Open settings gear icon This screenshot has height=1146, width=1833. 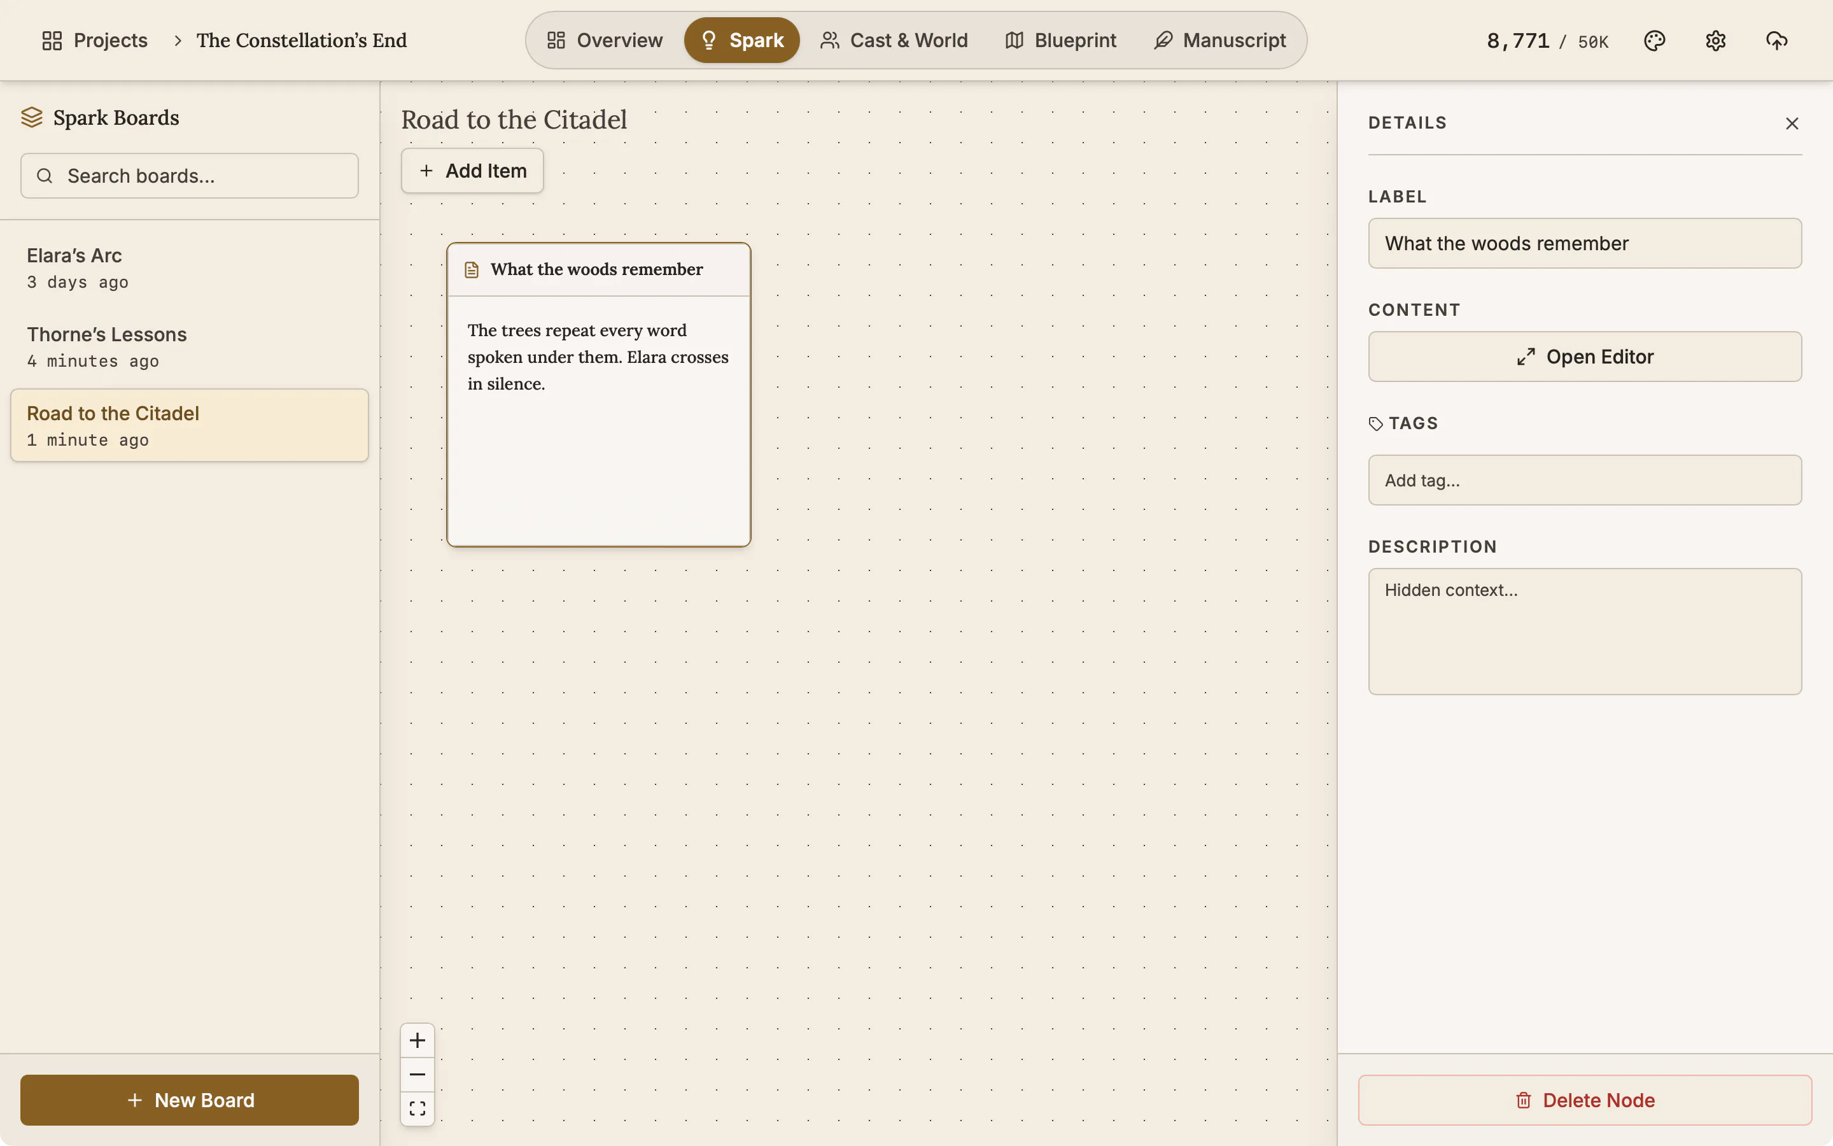pos(1716,41)
